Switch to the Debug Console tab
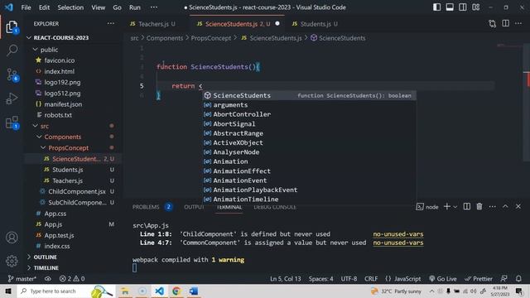Image resolution: width=530 pixels, height=298 pixels. [x=275, y=207]
